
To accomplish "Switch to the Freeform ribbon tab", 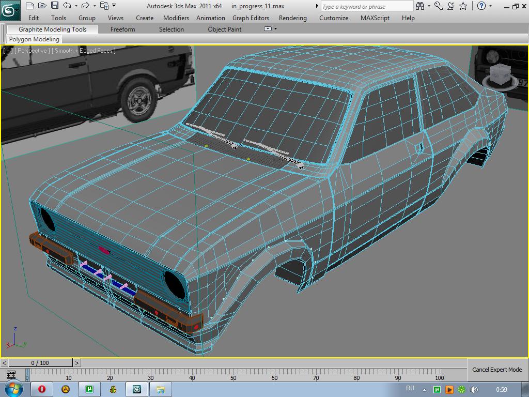I will [x=122, y=29].
